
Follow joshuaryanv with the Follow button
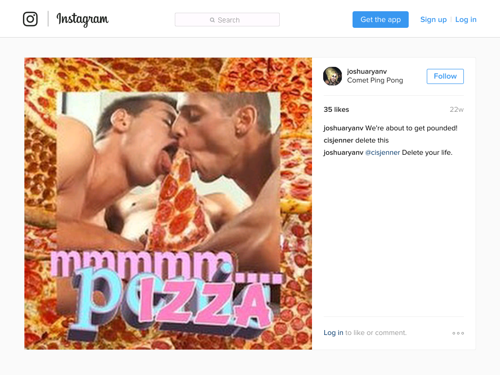(445, 76)
